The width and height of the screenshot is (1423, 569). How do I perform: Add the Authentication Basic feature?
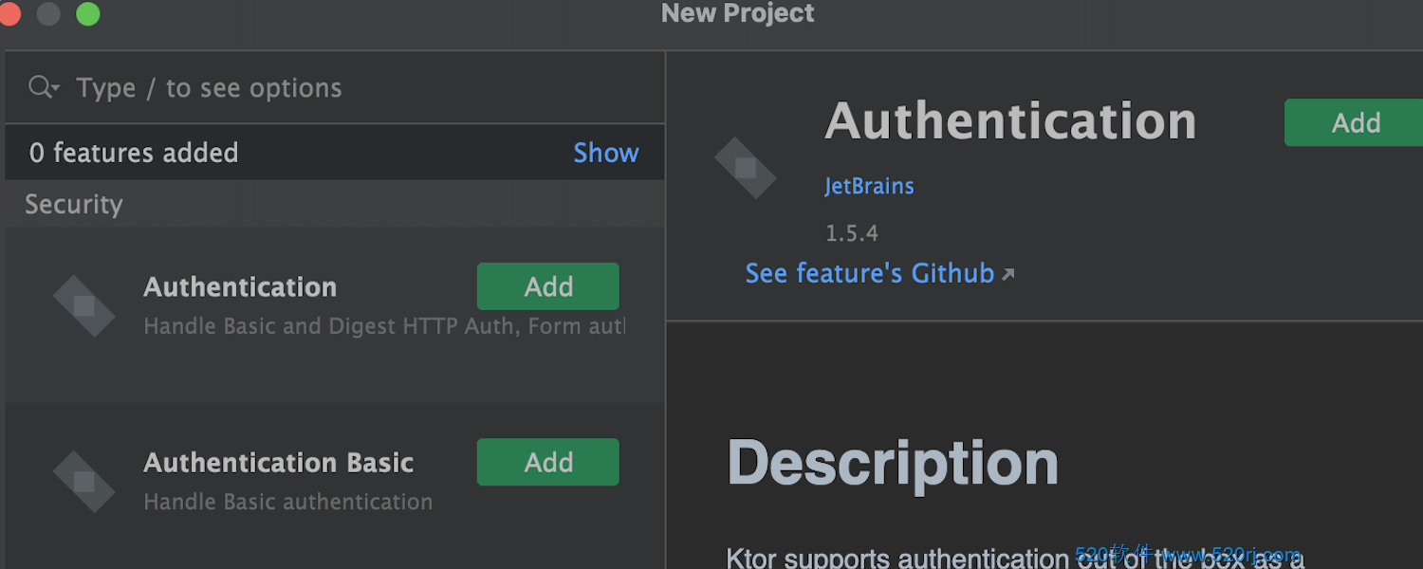coord(548,462)
